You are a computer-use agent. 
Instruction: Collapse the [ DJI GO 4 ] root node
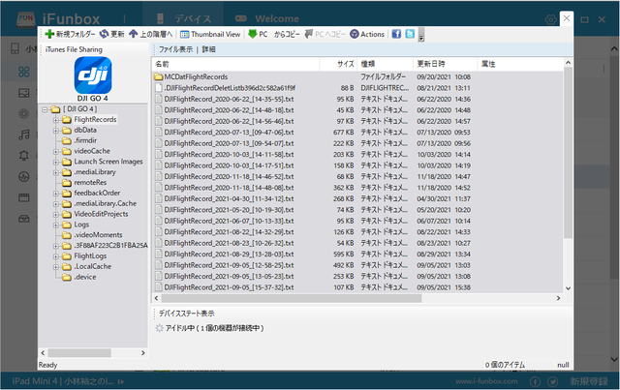(45, 109)
